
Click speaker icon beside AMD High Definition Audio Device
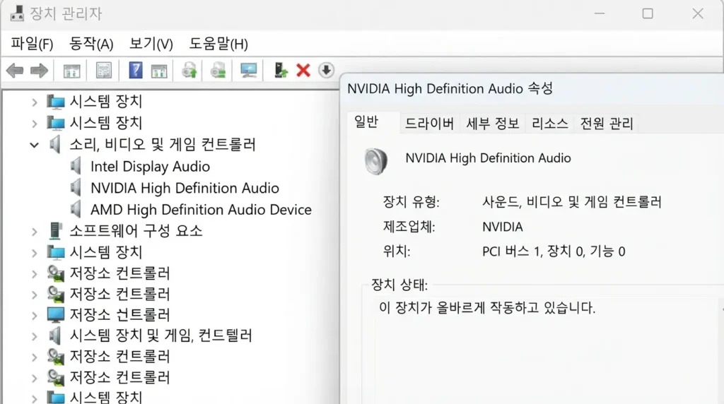[x=76, y=209]
